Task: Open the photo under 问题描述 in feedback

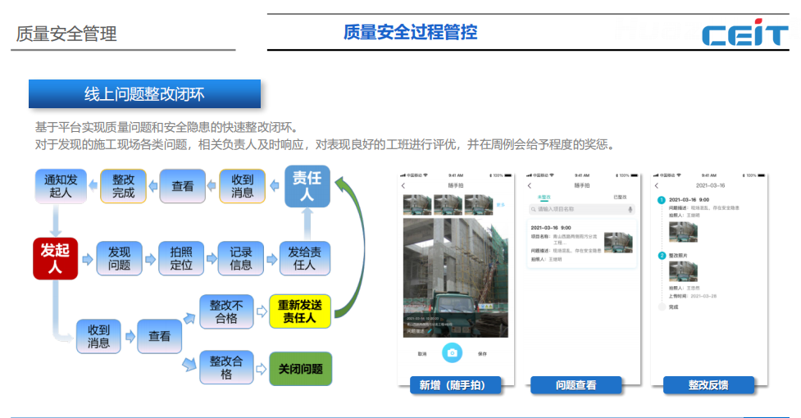Action: (x=683, y=232)
